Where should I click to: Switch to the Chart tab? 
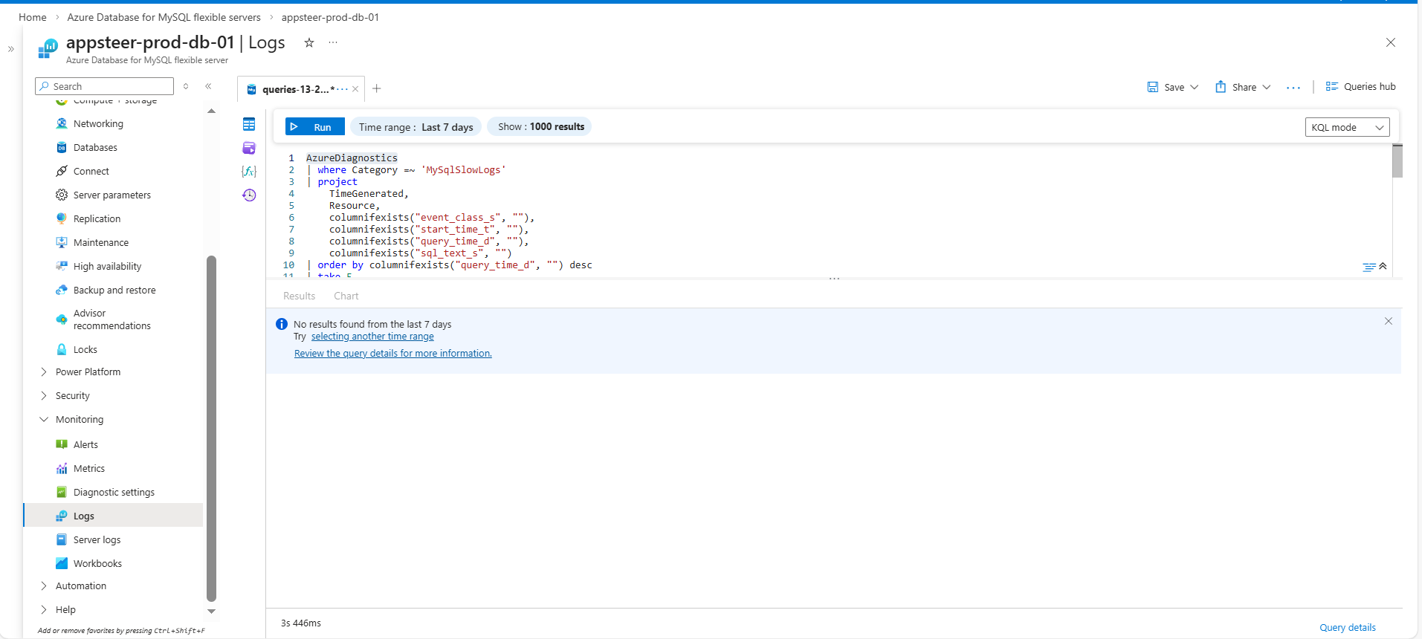pos(346,296)
